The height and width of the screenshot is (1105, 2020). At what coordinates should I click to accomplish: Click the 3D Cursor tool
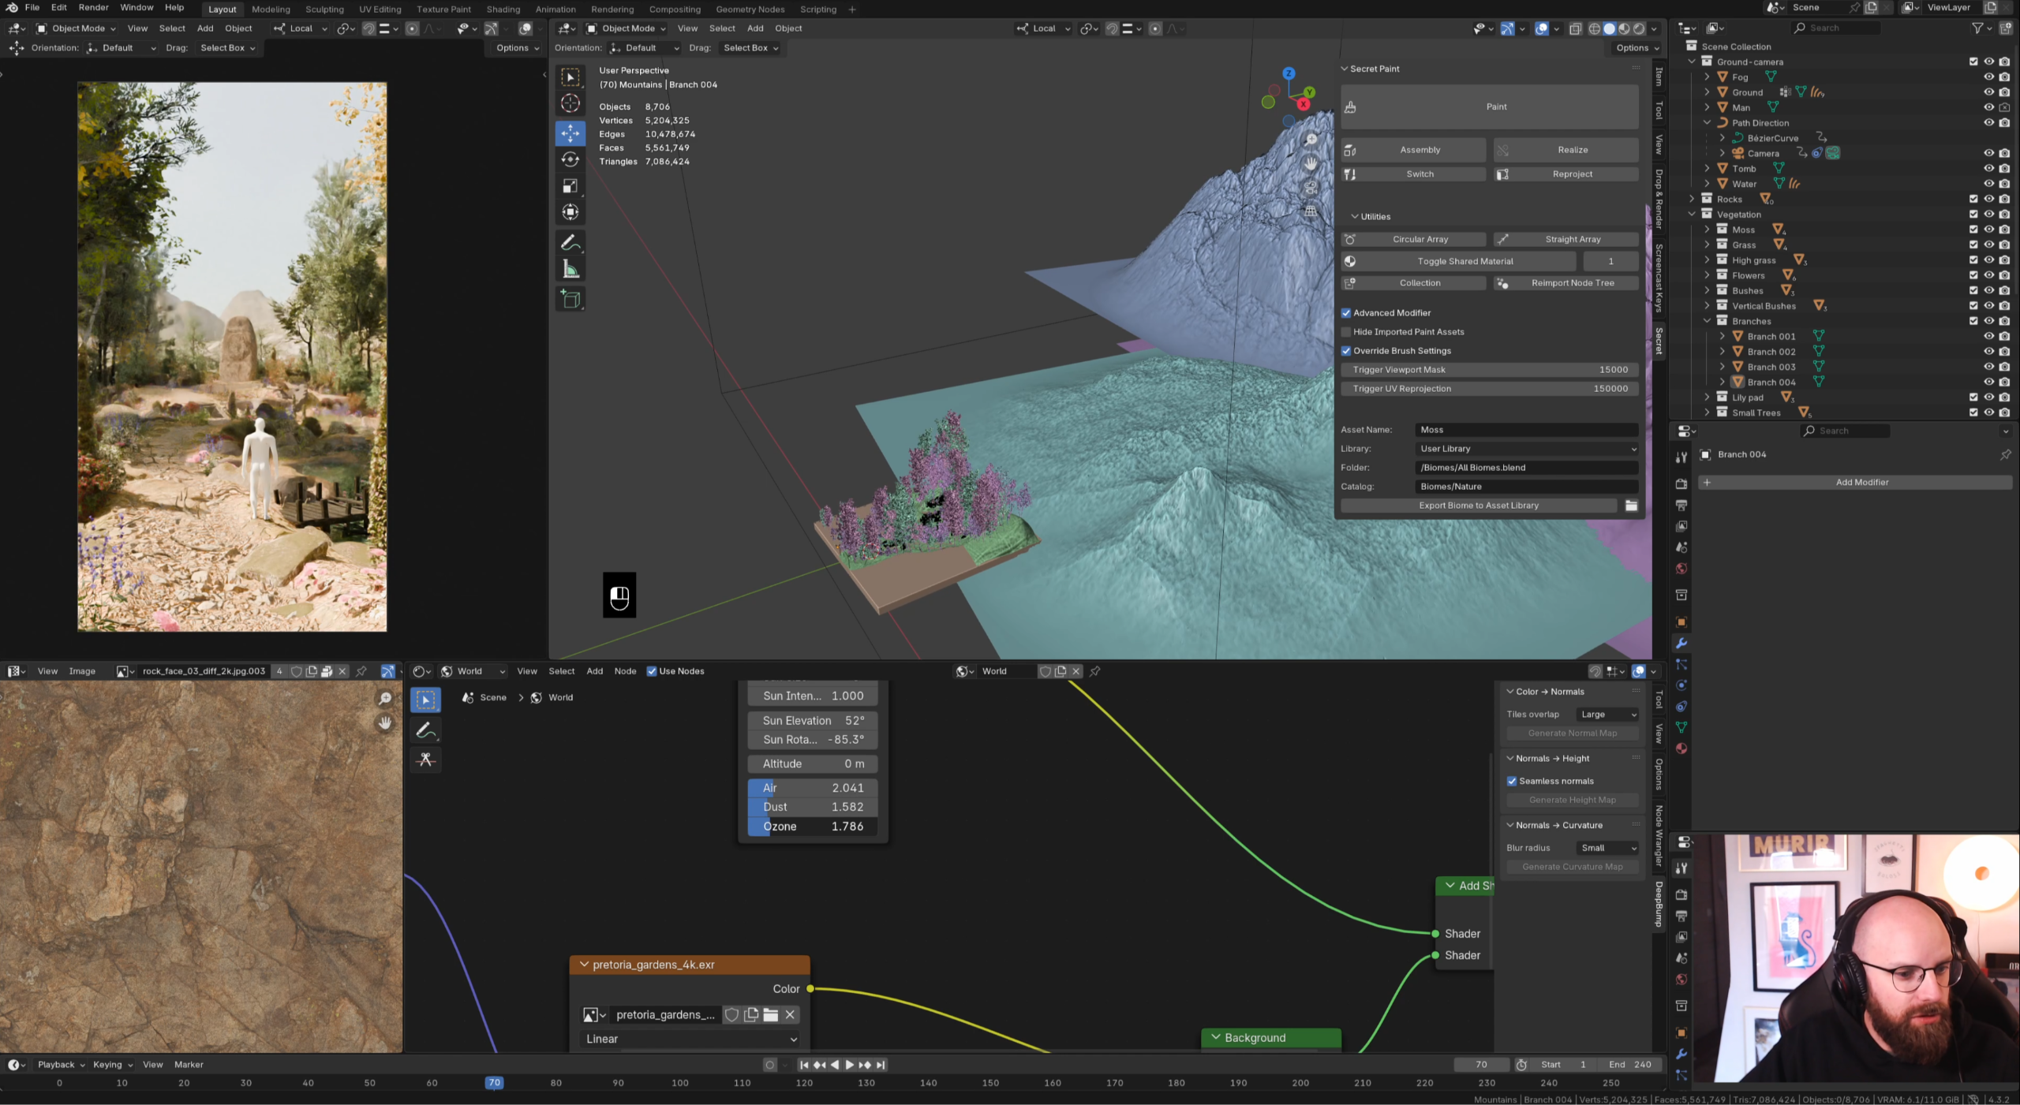(x=570, y=103)
